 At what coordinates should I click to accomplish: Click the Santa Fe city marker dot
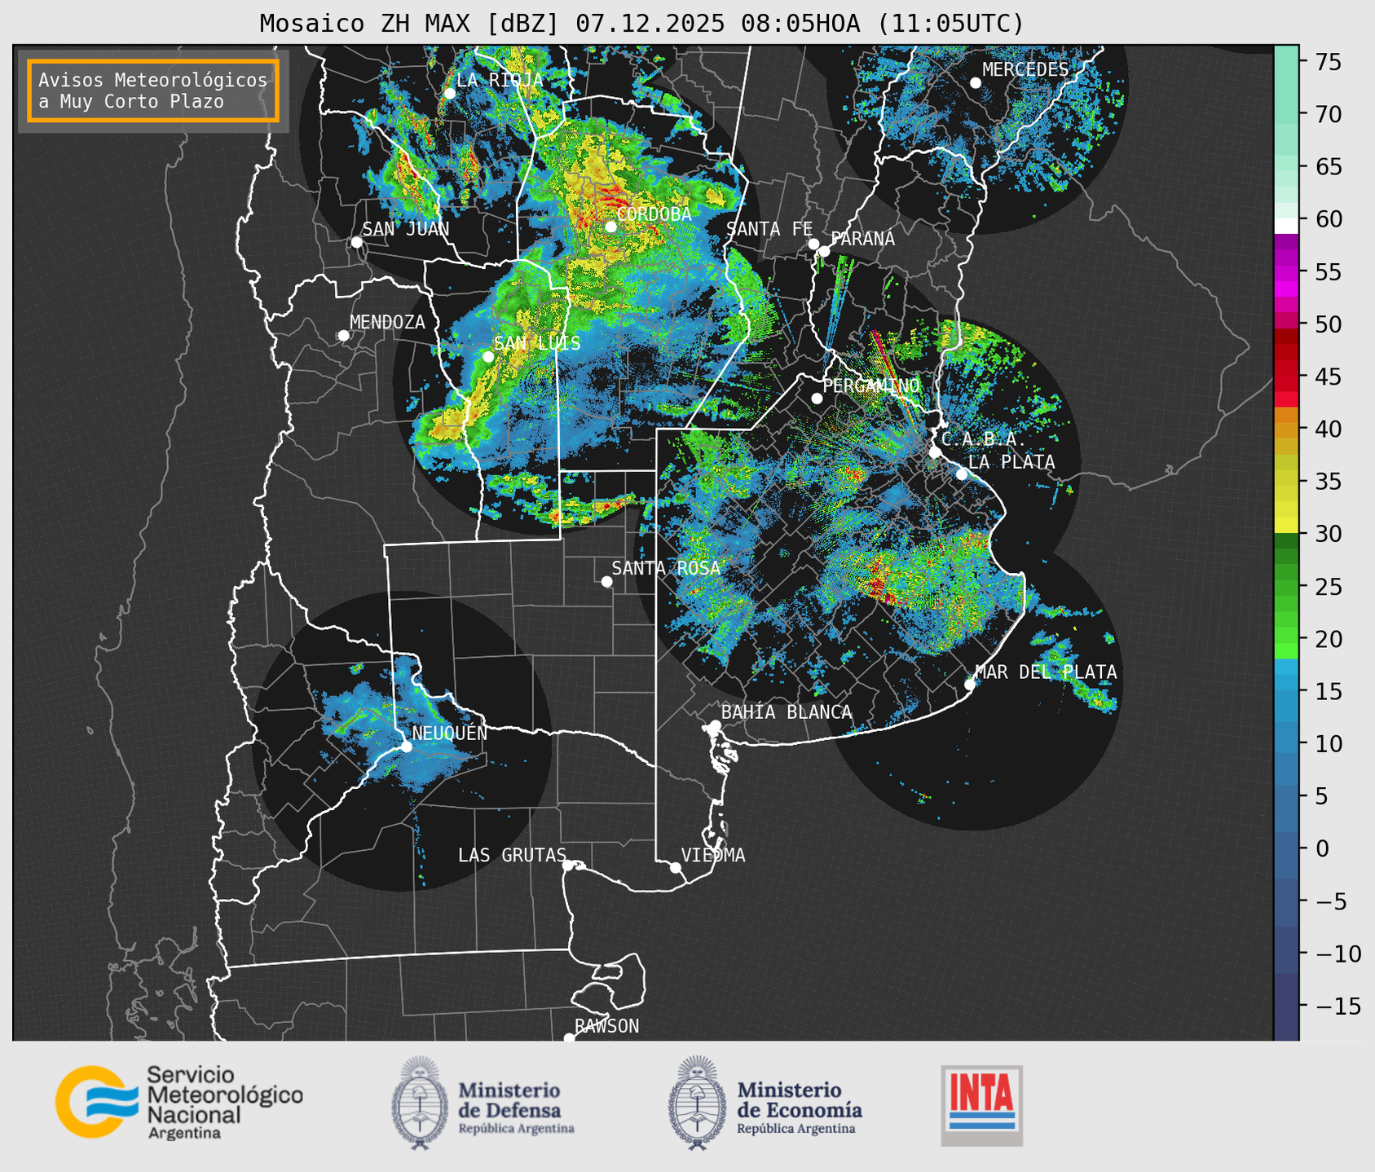(813, 244)
